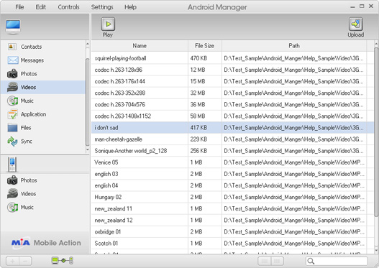Select the new_zealand 11 video row
This screenshot has height=268, width=379.
(x=232, y=209)
